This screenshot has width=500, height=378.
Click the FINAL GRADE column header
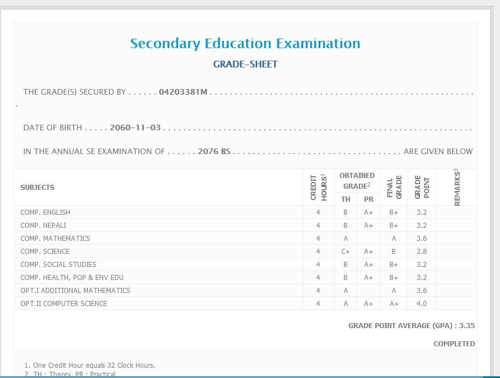[x=393, y=187]
